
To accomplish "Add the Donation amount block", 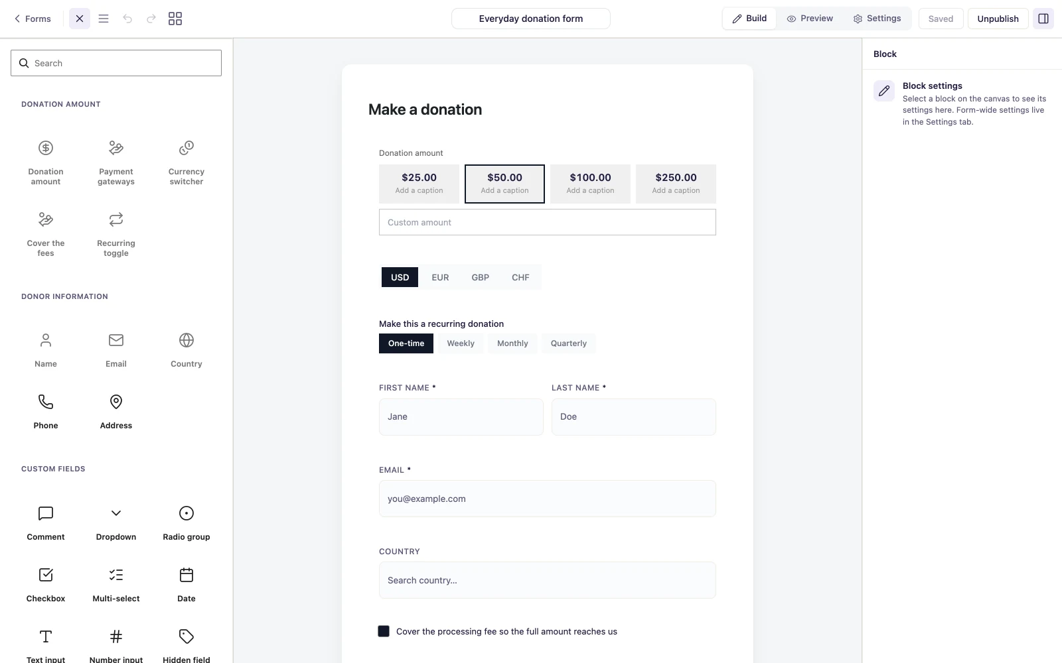I will tap(46, 162).
